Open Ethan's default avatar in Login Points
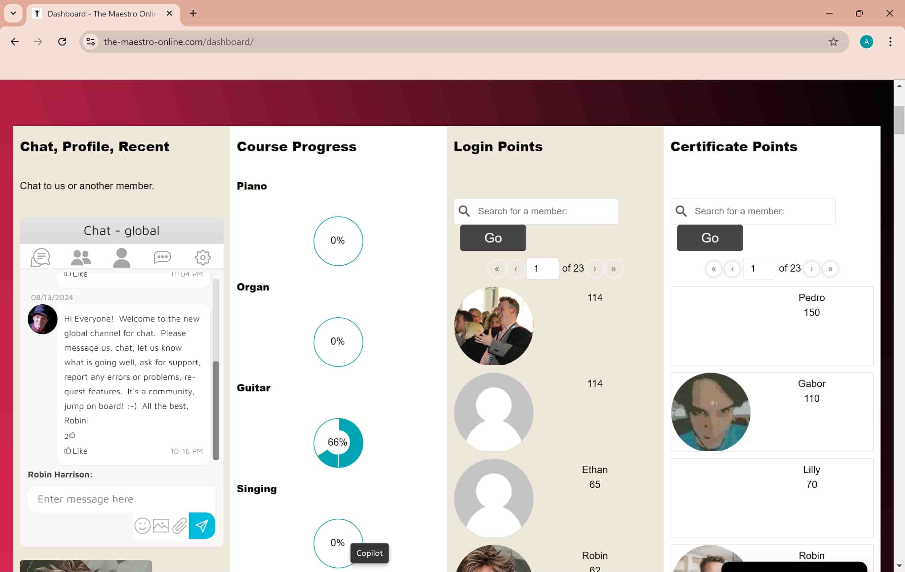This screenshot has width=905, height=572. pyautogui.click(x=494, y=498)
